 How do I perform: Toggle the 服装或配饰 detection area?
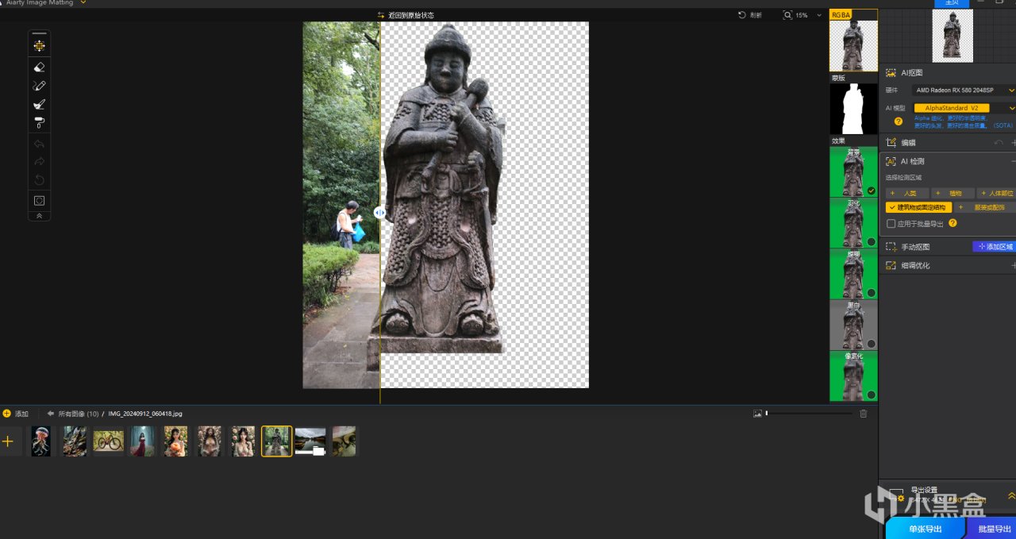coord(985,207)
